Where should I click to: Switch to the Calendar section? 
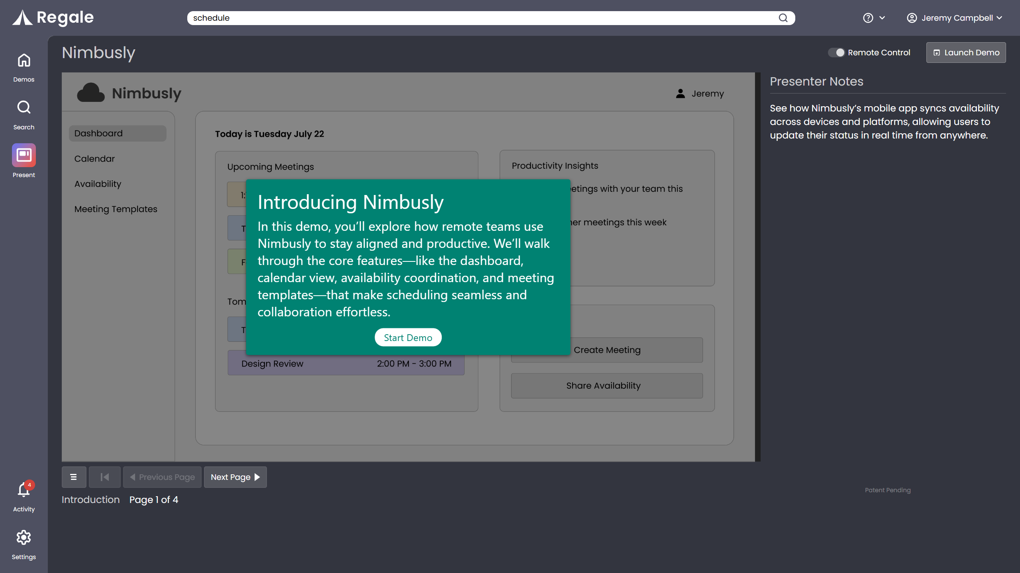[94, 158]
